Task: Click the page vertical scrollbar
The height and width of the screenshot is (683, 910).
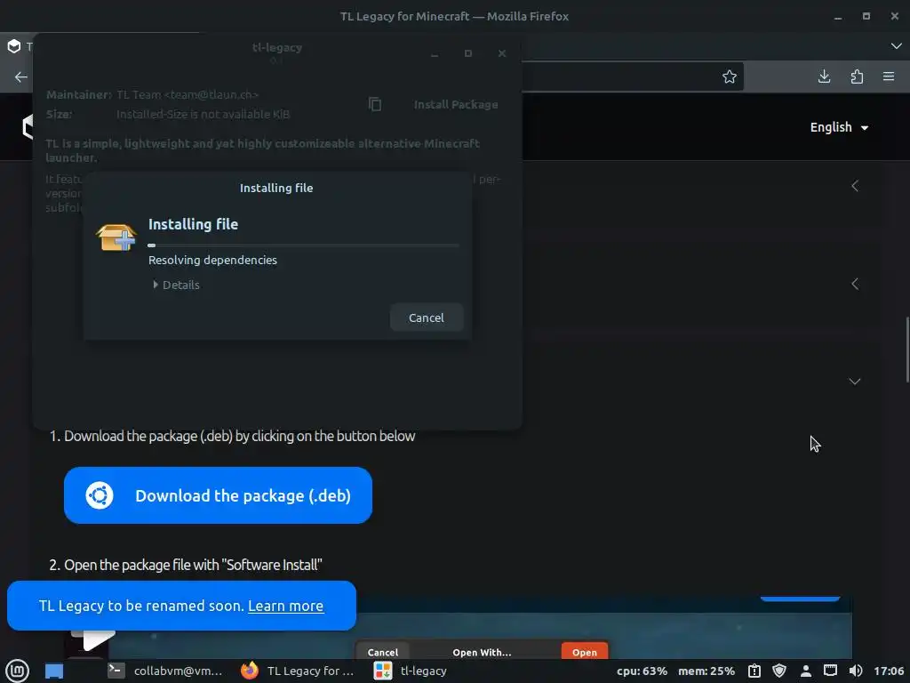Action: coord(906,350)
